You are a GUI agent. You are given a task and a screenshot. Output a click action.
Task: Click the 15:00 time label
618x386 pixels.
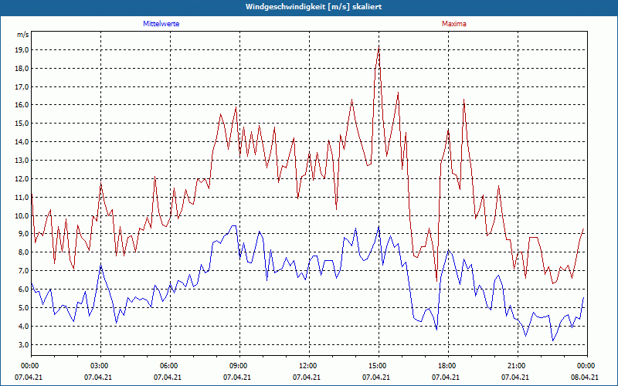pos(379,366)
